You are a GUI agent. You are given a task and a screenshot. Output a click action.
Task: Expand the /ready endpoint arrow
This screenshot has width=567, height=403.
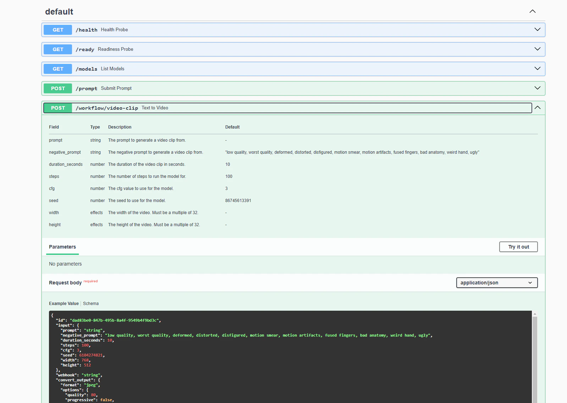click(x=537, y=49)
